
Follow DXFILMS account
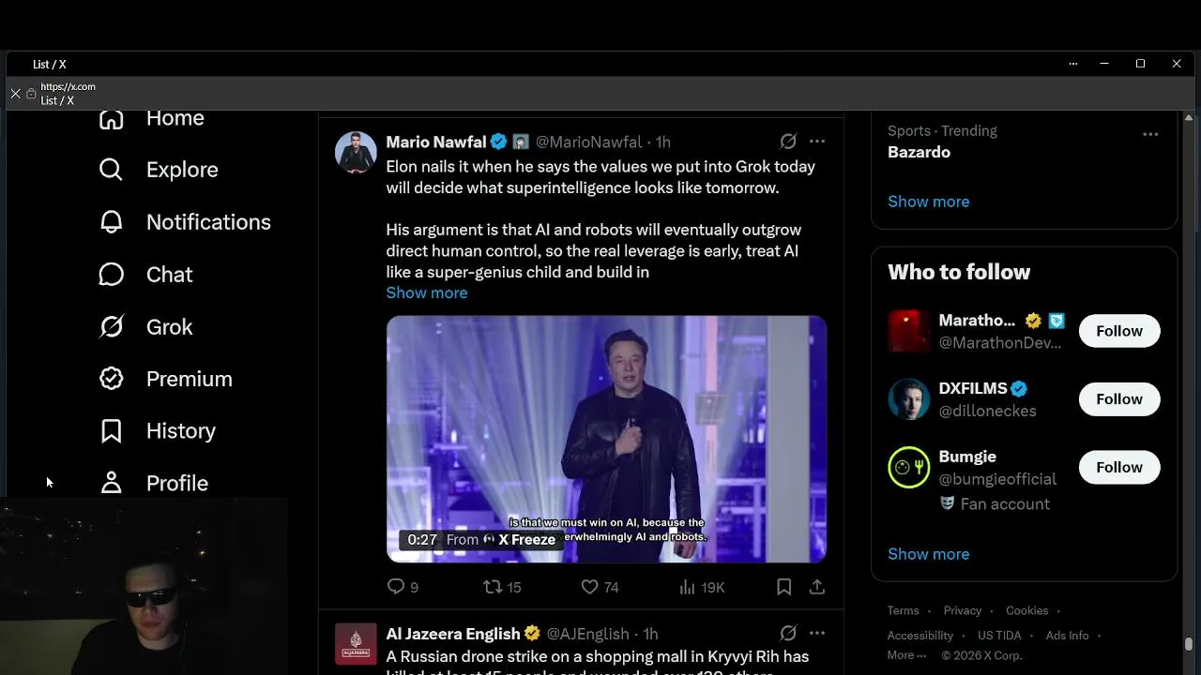1119,399
